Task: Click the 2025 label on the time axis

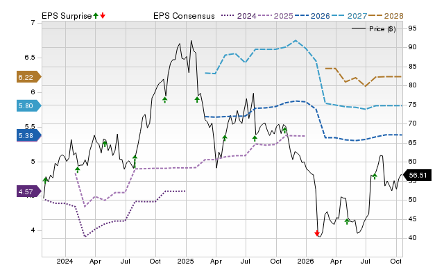Action: 185,261
